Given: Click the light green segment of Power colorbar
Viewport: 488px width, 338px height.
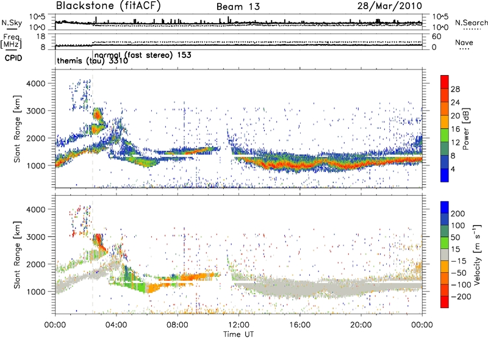Looking at the screenshot, I should tap(445, 135).
